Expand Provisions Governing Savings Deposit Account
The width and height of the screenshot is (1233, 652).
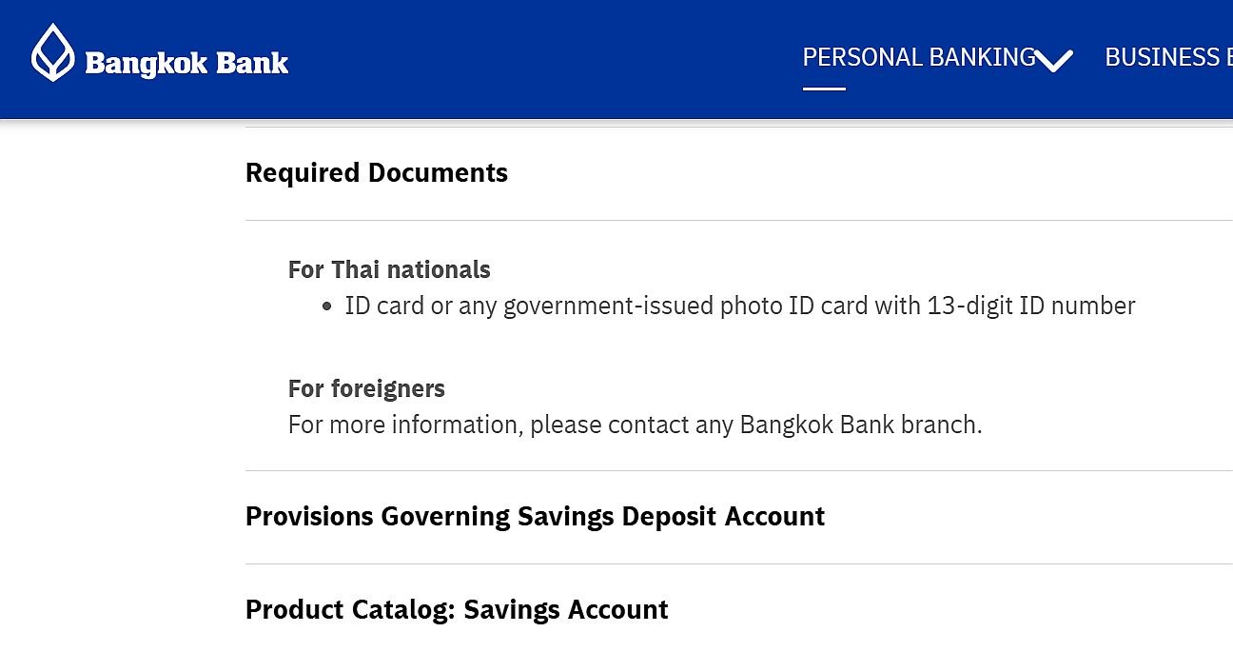tap(535, 517)
